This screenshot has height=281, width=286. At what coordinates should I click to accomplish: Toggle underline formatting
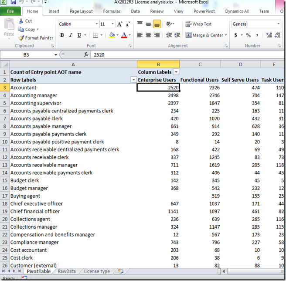79,35
